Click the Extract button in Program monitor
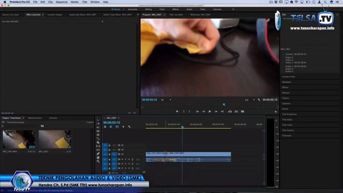343x193 pixels. coord(236,112)
